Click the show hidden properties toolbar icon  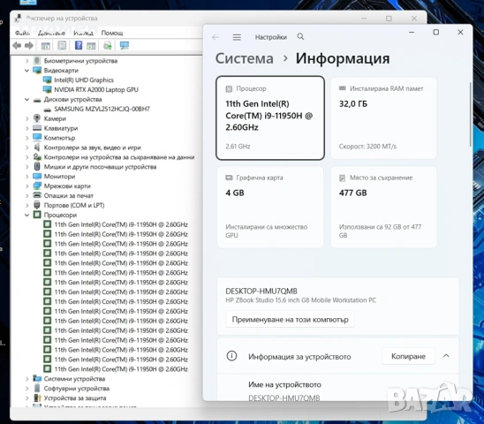tap(62, 46)
